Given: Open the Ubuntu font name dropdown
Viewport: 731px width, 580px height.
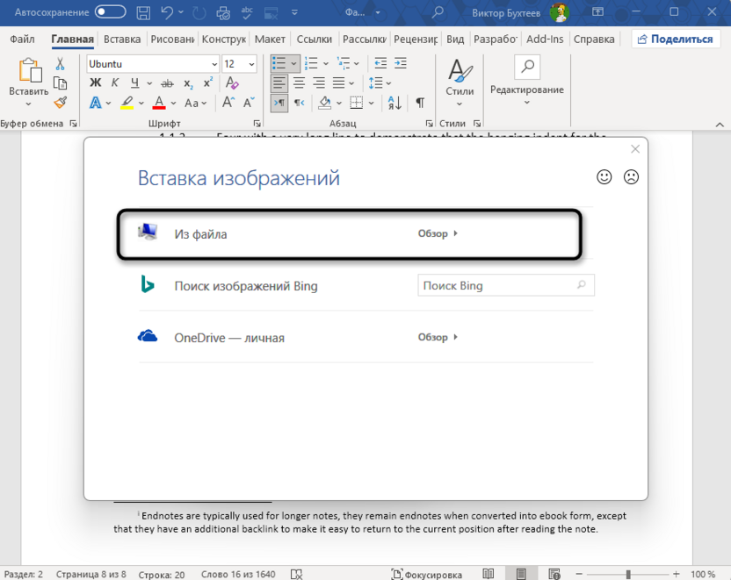Looking at the screenshot, I should click(214, 64).
